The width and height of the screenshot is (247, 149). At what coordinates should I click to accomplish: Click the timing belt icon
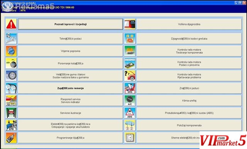(11, 88)
